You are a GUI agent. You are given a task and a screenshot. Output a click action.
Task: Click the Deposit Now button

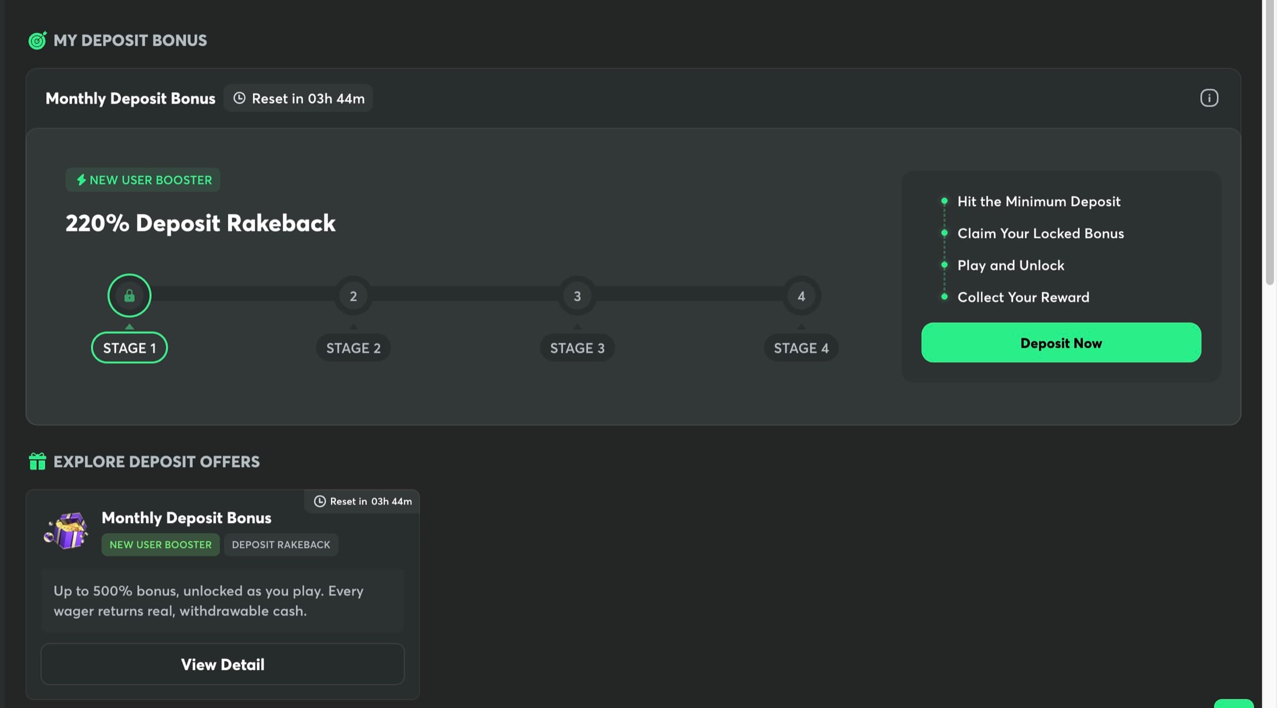point(1061,343)
